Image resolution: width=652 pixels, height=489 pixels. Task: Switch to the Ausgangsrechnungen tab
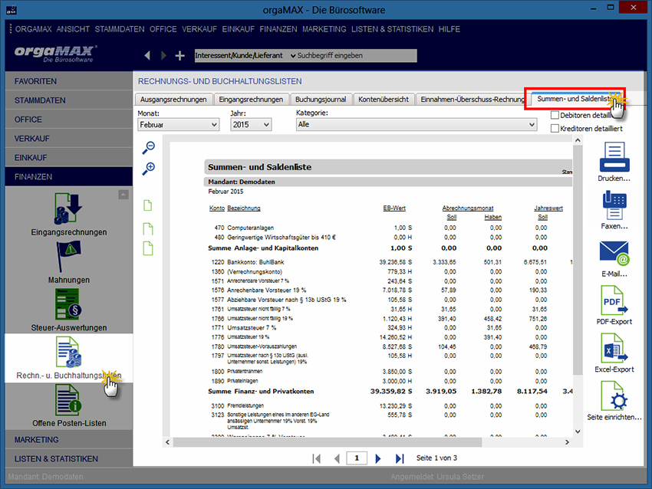[x=173, y=100]
